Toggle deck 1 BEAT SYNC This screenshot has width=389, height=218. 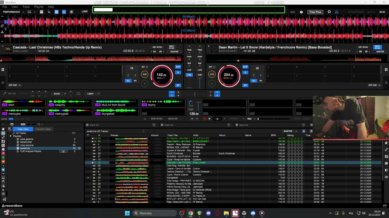(172, 47)
